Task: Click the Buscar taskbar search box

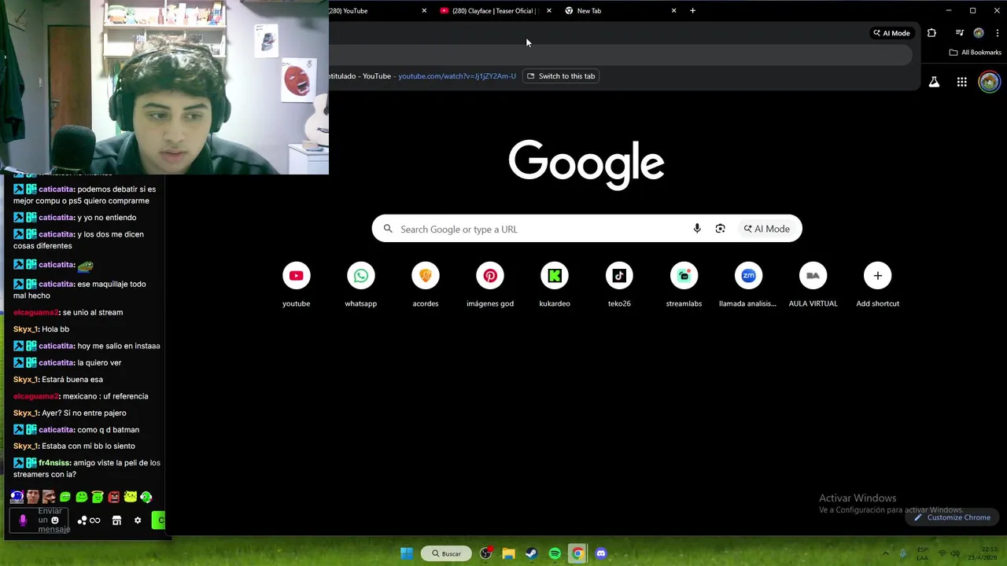Action: 446,553
